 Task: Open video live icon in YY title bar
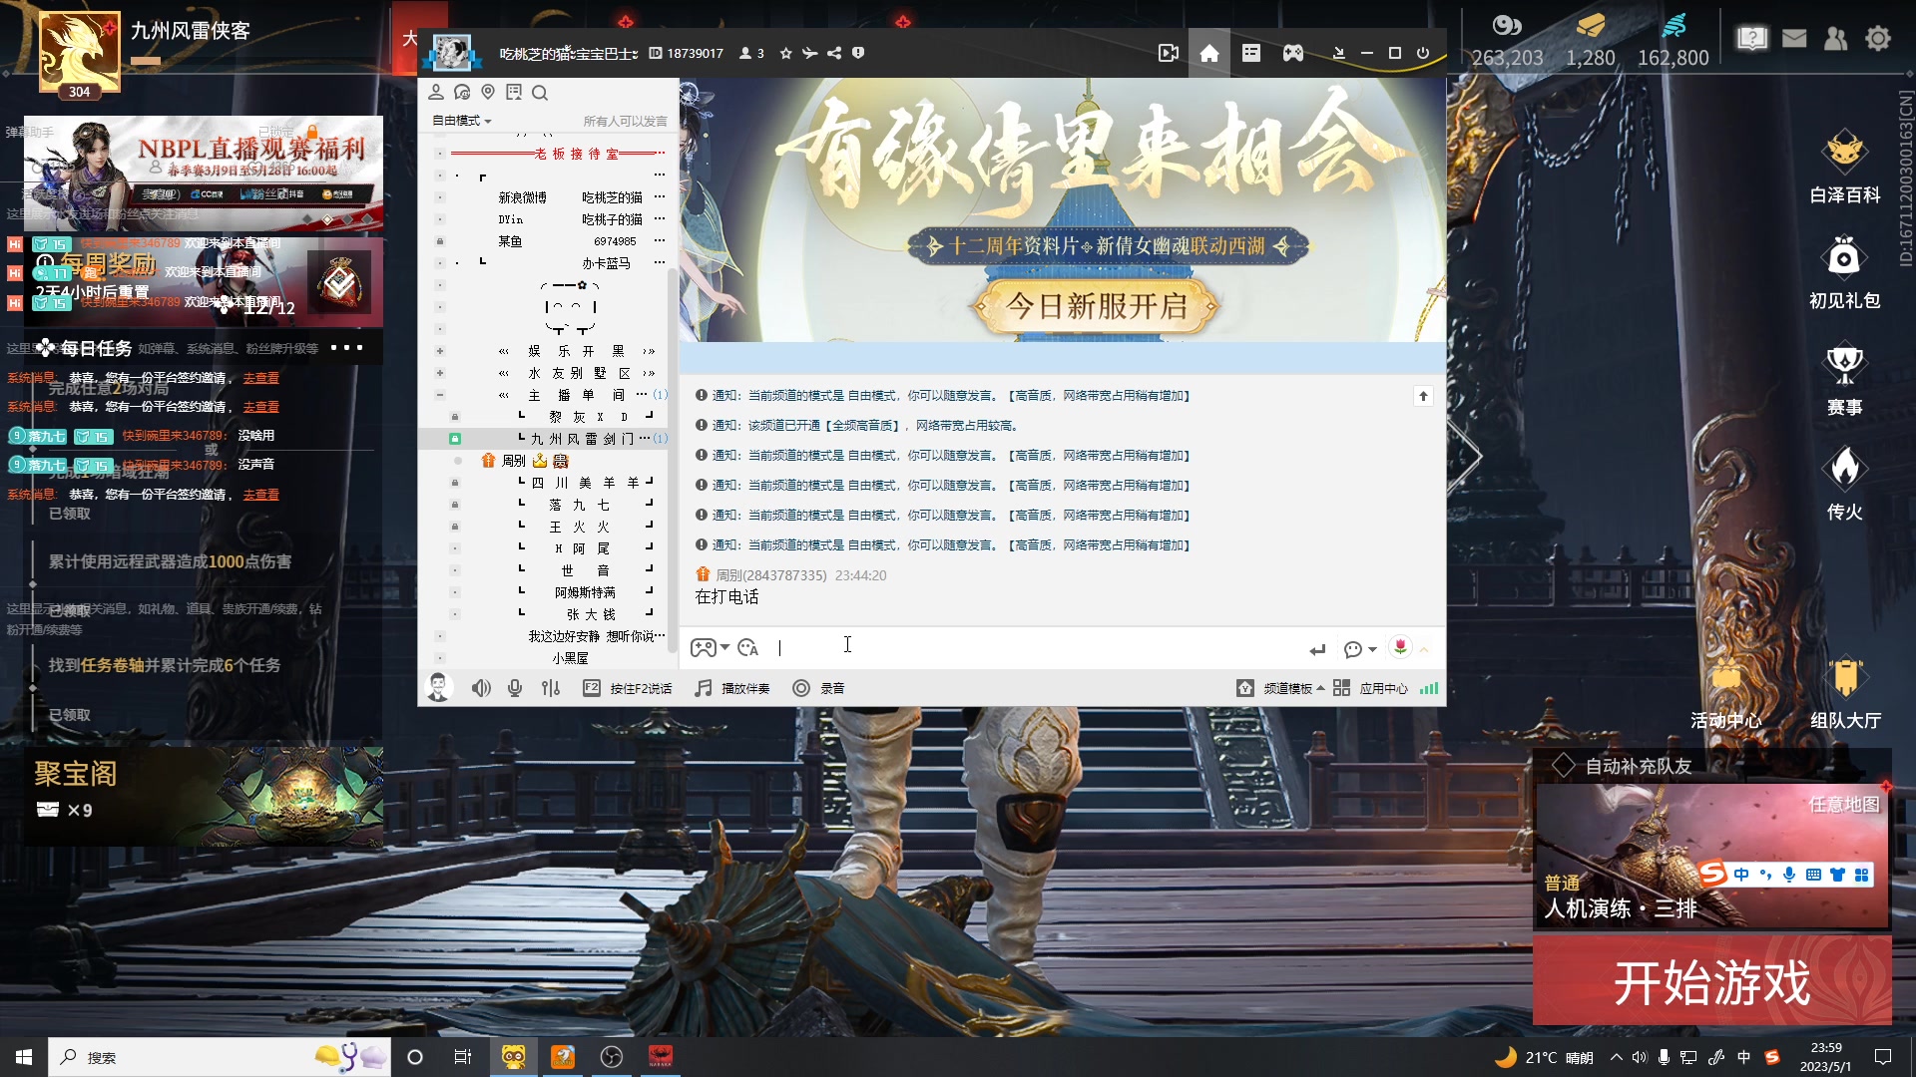point(1168,53)
